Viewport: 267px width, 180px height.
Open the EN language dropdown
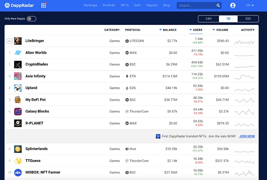(249, 5)
